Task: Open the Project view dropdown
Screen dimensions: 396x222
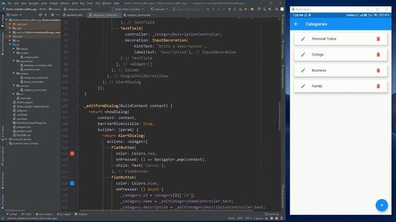Action: pyautogui.click(x=14, y=15)
